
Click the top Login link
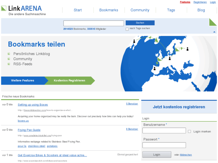(x=213, y=2)
